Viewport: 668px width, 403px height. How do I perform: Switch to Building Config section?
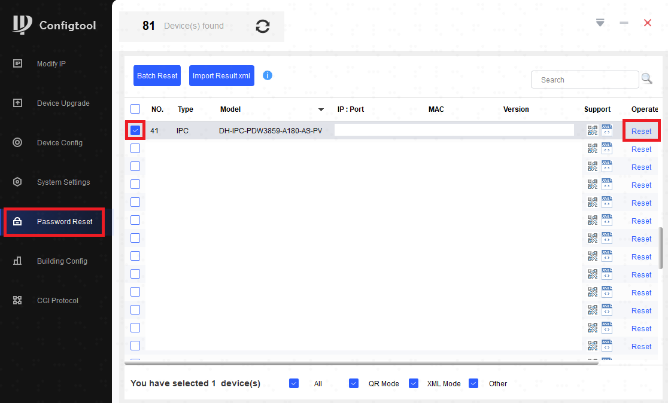click(x=62, y=261)
